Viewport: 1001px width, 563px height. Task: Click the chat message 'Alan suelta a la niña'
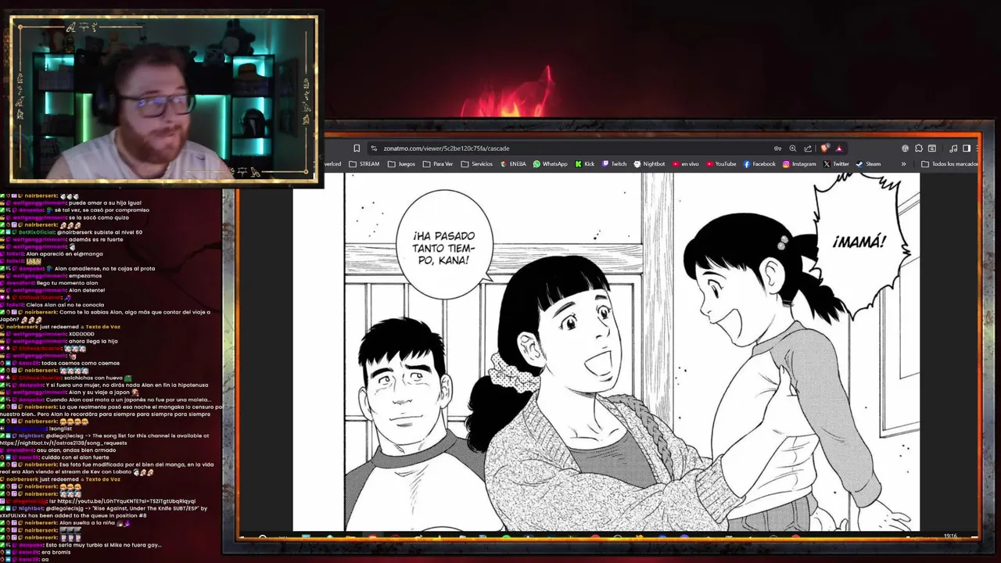[88, 522]
